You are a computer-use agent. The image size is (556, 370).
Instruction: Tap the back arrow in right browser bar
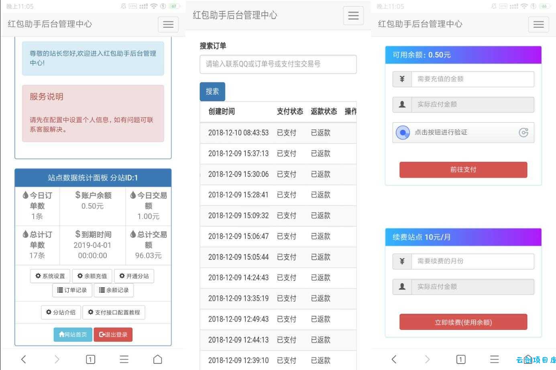coord(394,359)
